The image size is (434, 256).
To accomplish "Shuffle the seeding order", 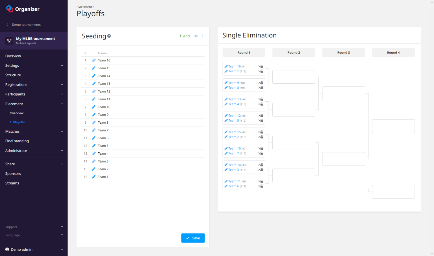I will (x=196, y=36).
